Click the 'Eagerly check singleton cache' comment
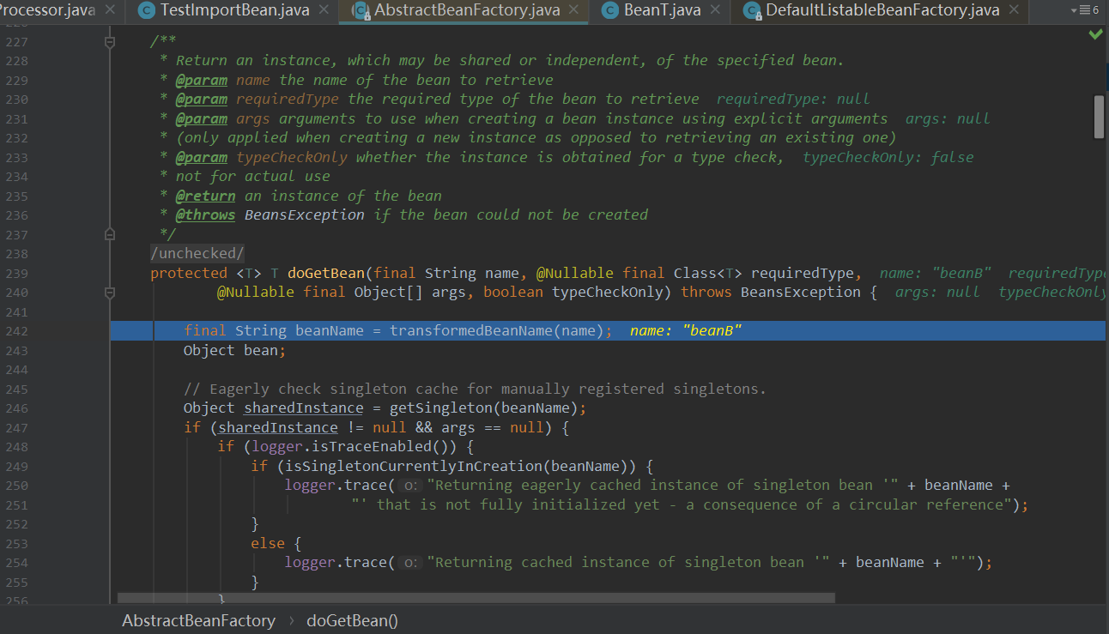 click(475, 389)
